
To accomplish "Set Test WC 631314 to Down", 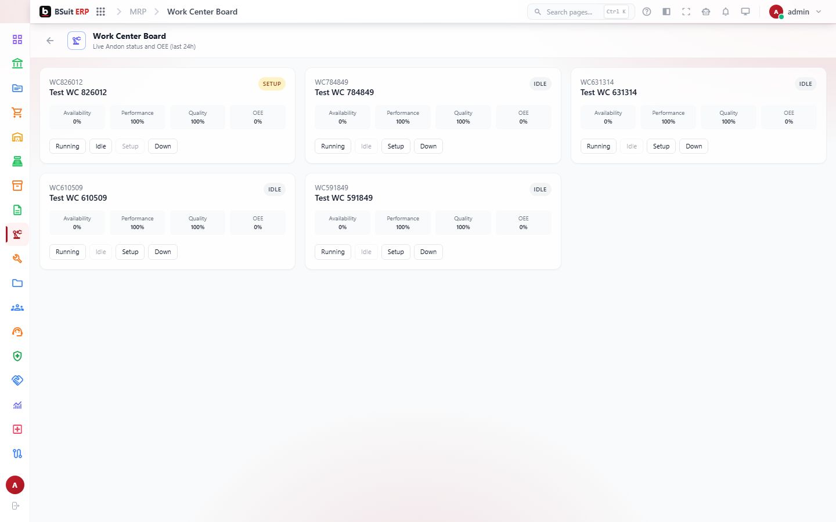I will 694,146.
